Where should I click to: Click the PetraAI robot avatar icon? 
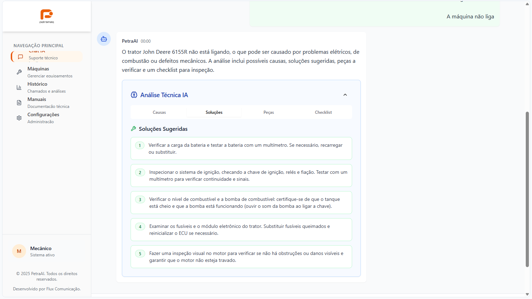coord(104,39)
